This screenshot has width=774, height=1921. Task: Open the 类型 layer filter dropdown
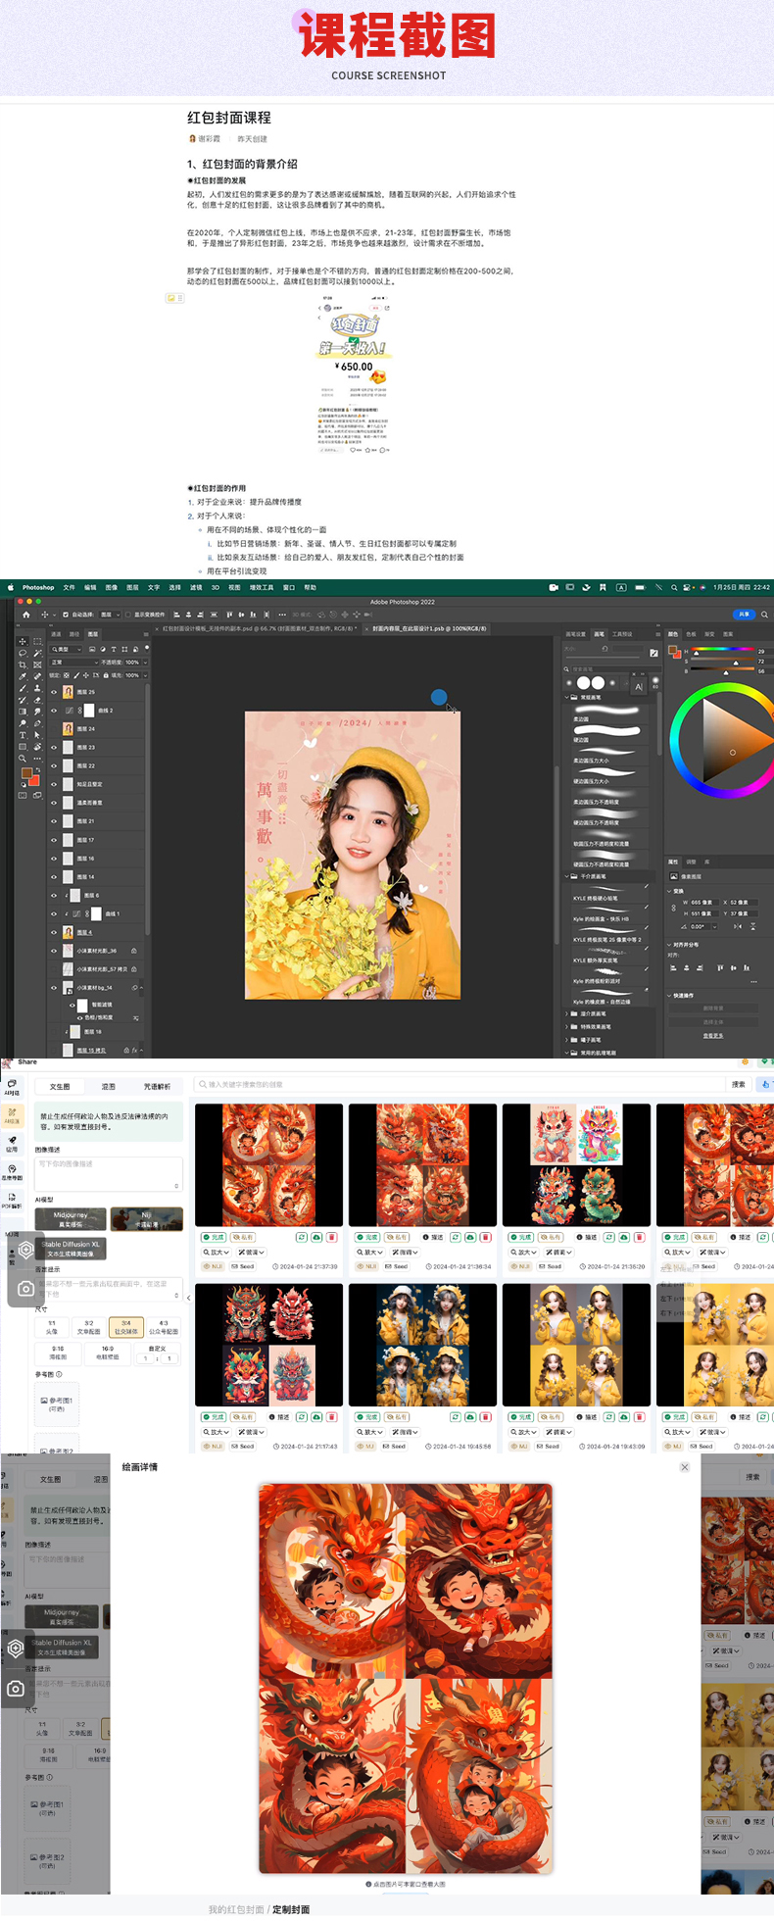pos(66,650)
